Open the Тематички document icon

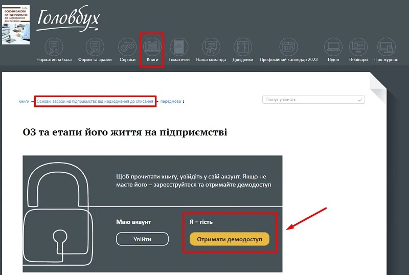(179, 47)
